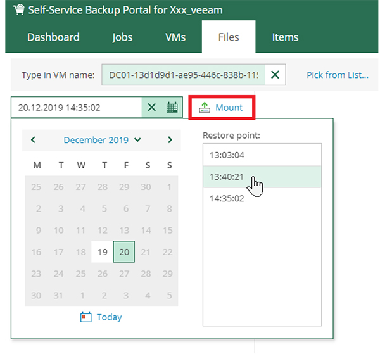
Task: Clear the date field with X icon
Action: tap(151, 108)
